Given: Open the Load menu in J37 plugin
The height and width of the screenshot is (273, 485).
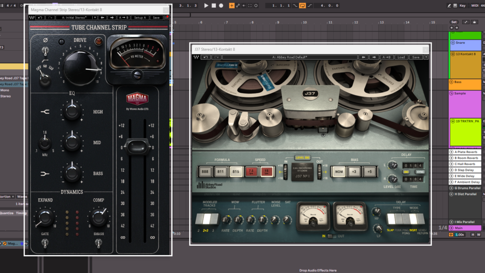Looking at the screenshot, I should pos(401,57).
